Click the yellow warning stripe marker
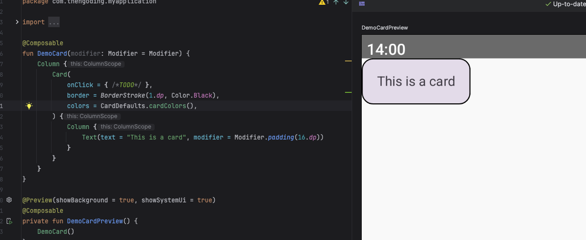Screen dimensions: 586x240 pyautogui.click(x=348, y=61)
